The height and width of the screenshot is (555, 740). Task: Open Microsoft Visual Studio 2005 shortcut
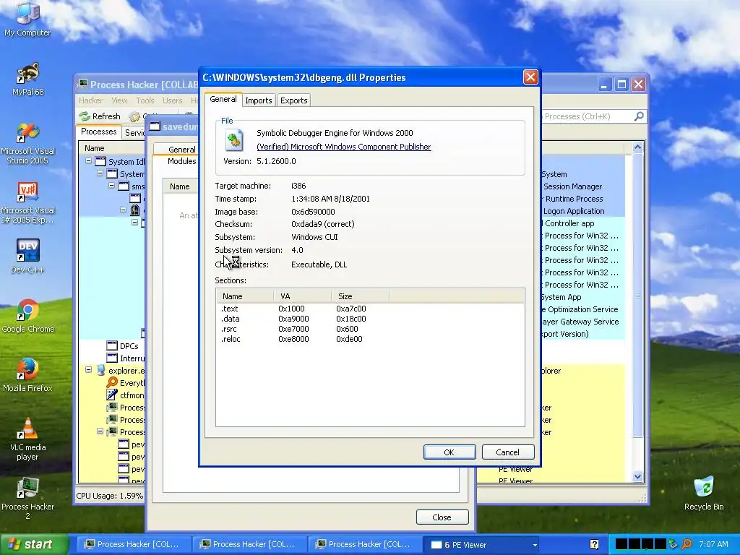coord(27,144)
